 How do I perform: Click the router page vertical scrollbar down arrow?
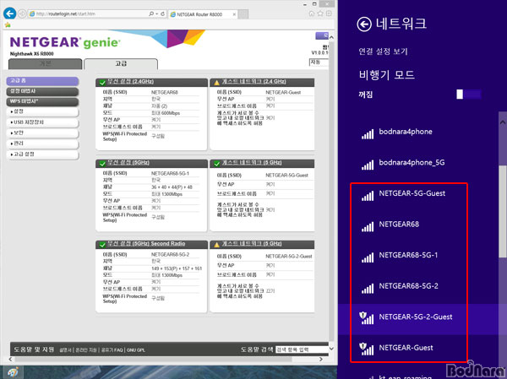(x=331, y=349)
